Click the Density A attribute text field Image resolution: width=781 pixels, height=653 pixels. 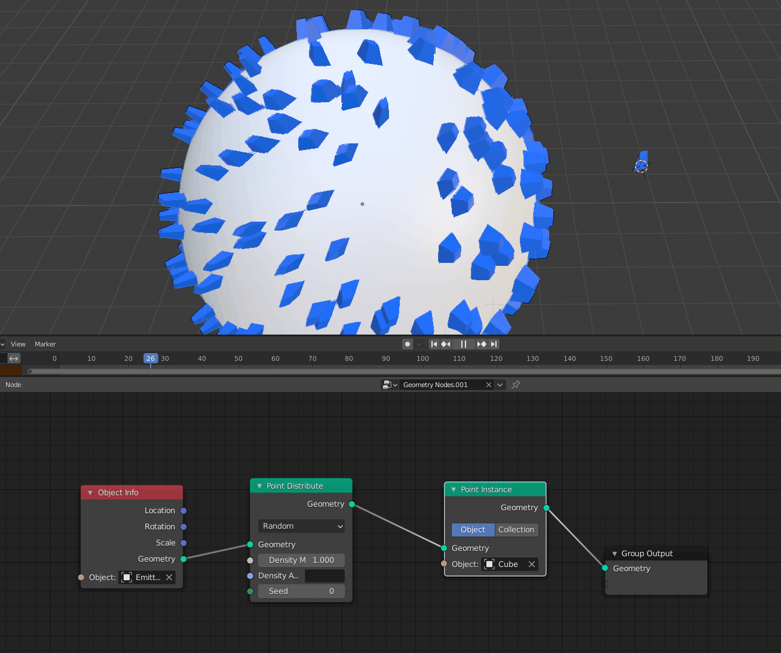324,576
